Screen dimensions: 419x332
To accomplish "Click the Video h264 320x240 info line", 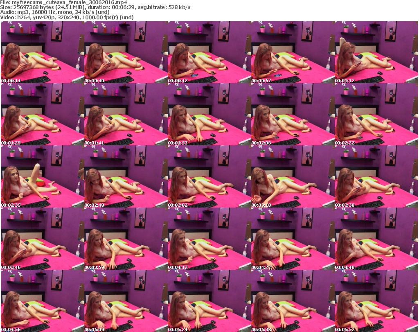I will pos(67,17).
